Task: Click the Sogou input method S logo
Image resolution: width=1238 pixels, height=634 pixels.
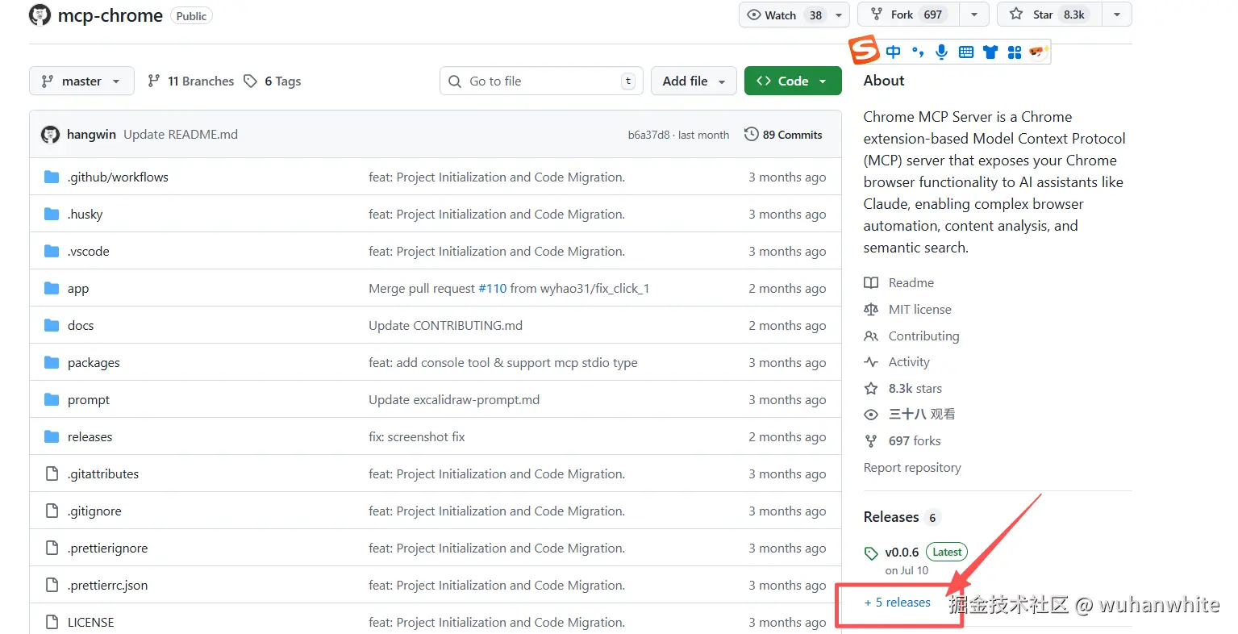Action: click(864, 50)
